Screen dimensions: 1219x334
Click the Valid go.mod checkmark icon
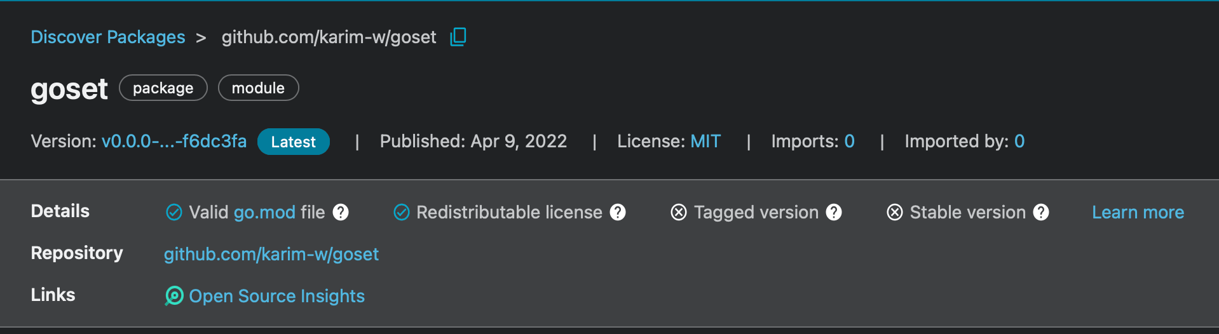(174, 212)
